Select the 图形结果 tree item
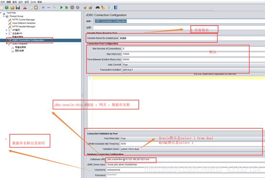This screenshot has width=265, height=178. [x=20, y=51]
